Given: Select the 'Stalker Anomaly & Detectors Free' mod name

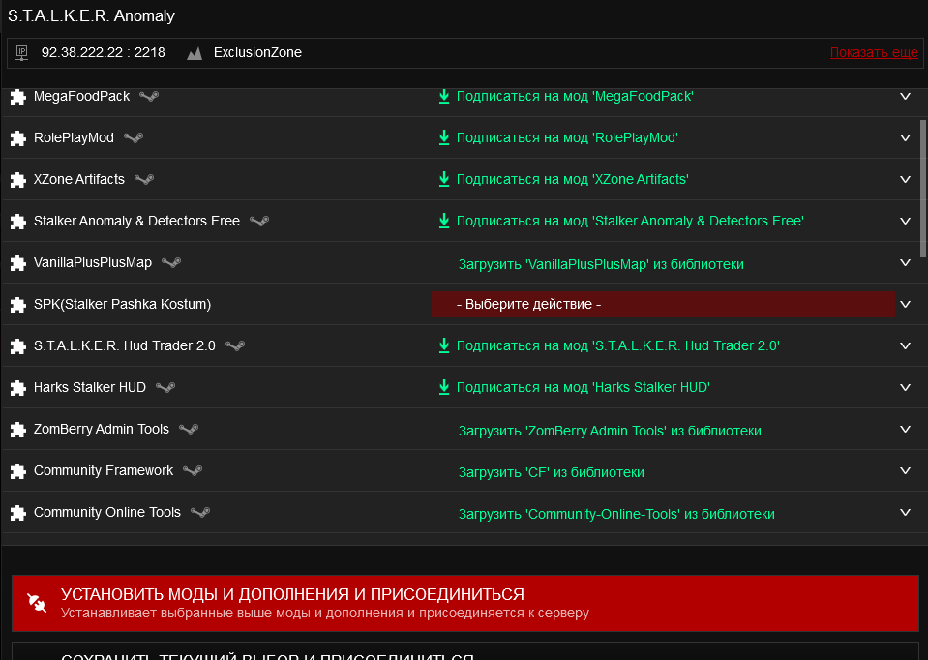Looking at the screenshot, I should 136,221.
